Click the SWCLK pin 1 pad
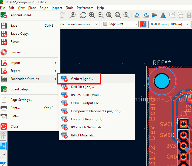Viewport: 192px width, 166px height. point(183,124)
